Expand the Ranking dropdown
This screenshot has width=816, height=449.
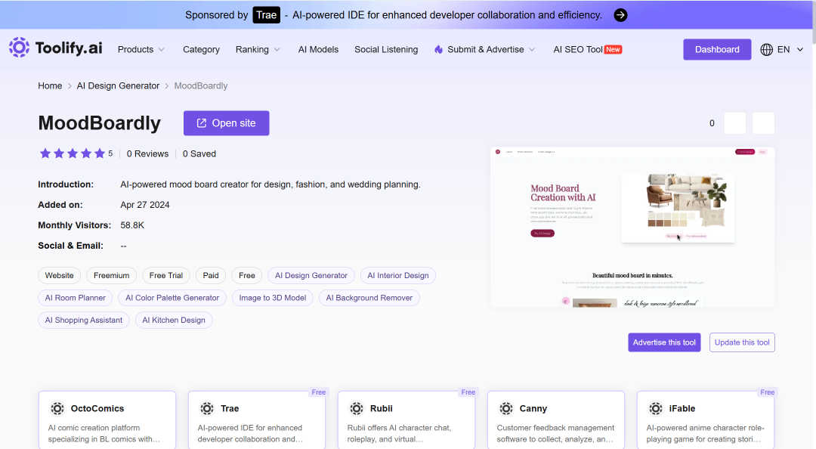(258, 49)
